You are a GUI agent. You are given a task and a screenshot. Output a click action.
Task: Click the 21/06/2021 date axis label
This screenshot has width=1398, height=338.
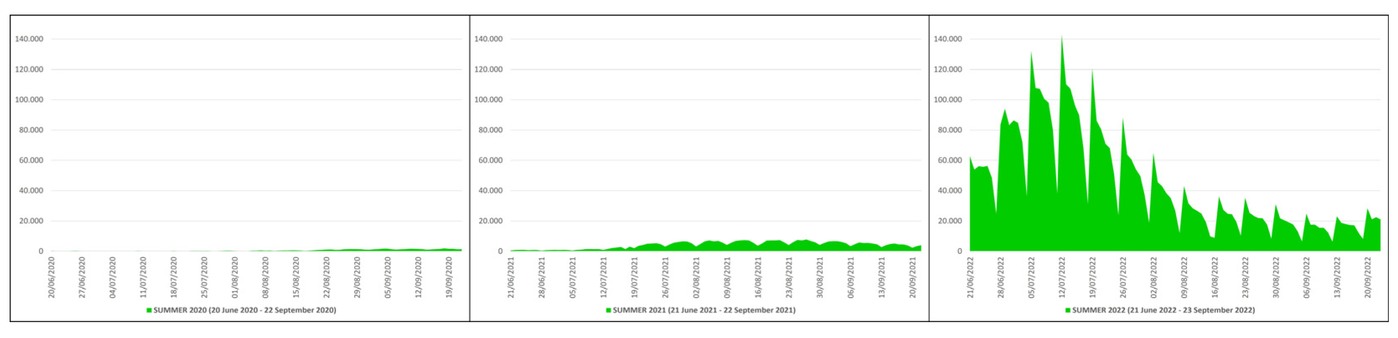coord(511,277)
